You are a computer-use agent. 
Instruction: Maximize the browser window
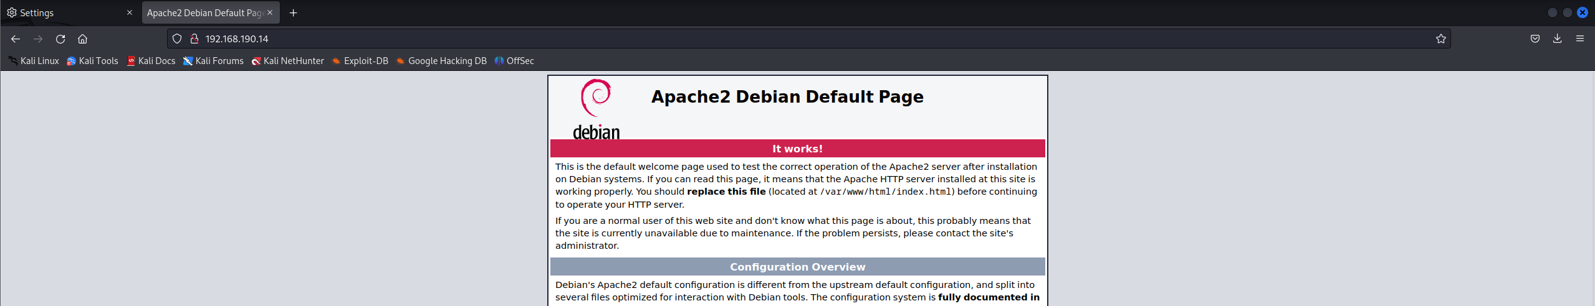1568,12
